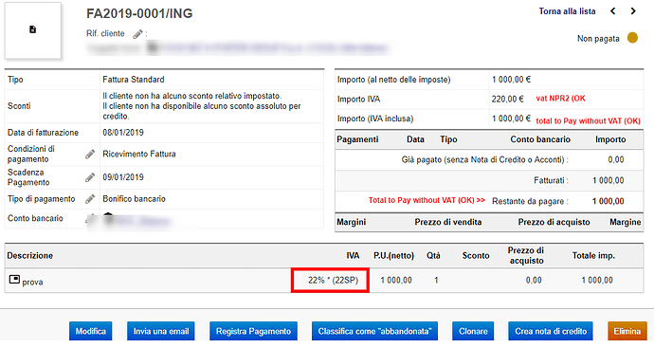Viewport: 654px width, 348px height.
Task: Click the Modifica button
Action: tap(90, 331)
